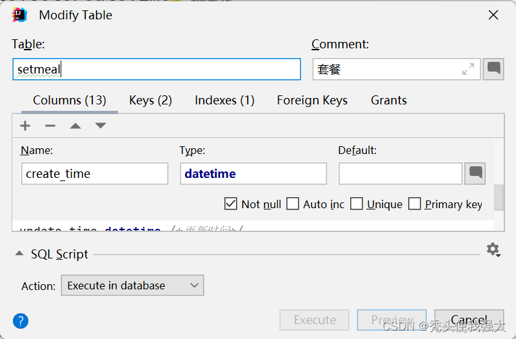Image resolution: width=516 pixels, height=339 pixels.
Task: Enable the Unique checkbox
Action: [357, 204]
